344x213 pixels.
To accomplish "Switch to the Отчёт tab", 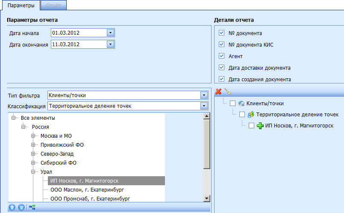I will tap(53, 5).
